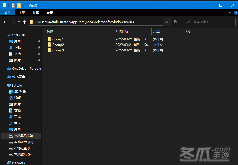This screenshot has height=165, width=238.
Task: Open 桌面 under 此电脑
Action: (17, 129)
